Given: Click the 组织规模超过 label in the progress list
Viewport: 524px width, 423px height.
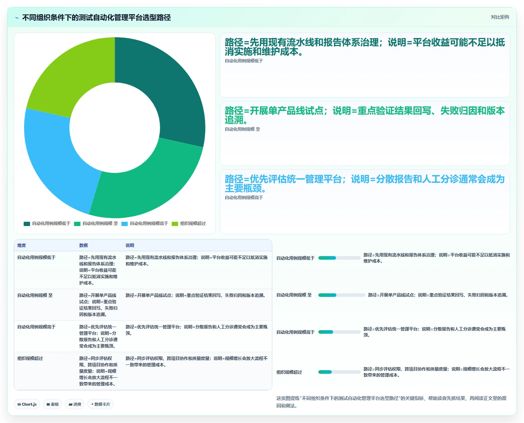Looking at the screenshot, I should pyautogui.click(x=289, y=372).
